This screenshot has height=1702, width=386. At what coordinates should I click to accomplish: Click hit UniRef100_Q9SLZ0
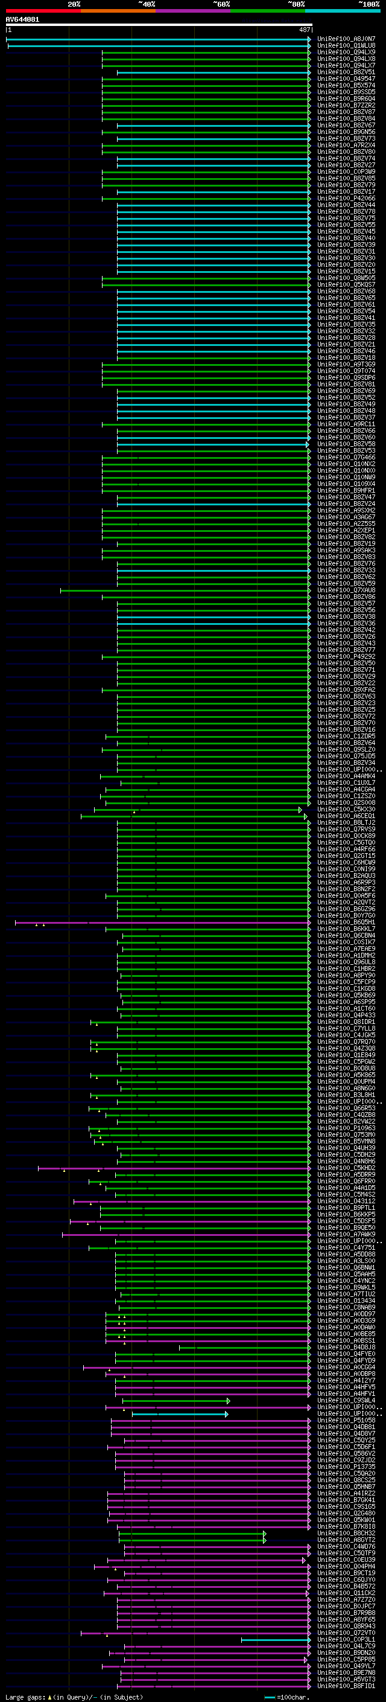346,749
